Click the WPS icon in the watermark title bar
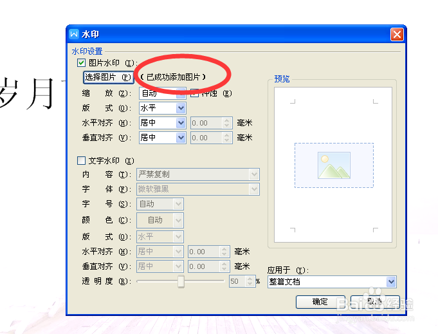 (x=74, y=34)
